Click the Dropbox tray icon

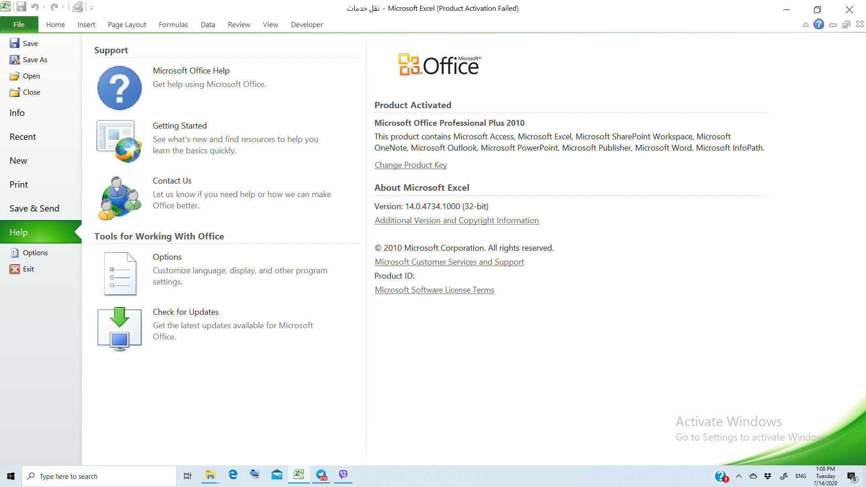tap(768, 476)
